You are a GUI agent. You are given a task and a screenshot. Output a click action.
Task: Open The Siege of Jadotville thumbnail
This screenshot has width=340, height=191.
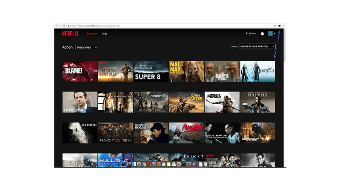click(115, 71)
